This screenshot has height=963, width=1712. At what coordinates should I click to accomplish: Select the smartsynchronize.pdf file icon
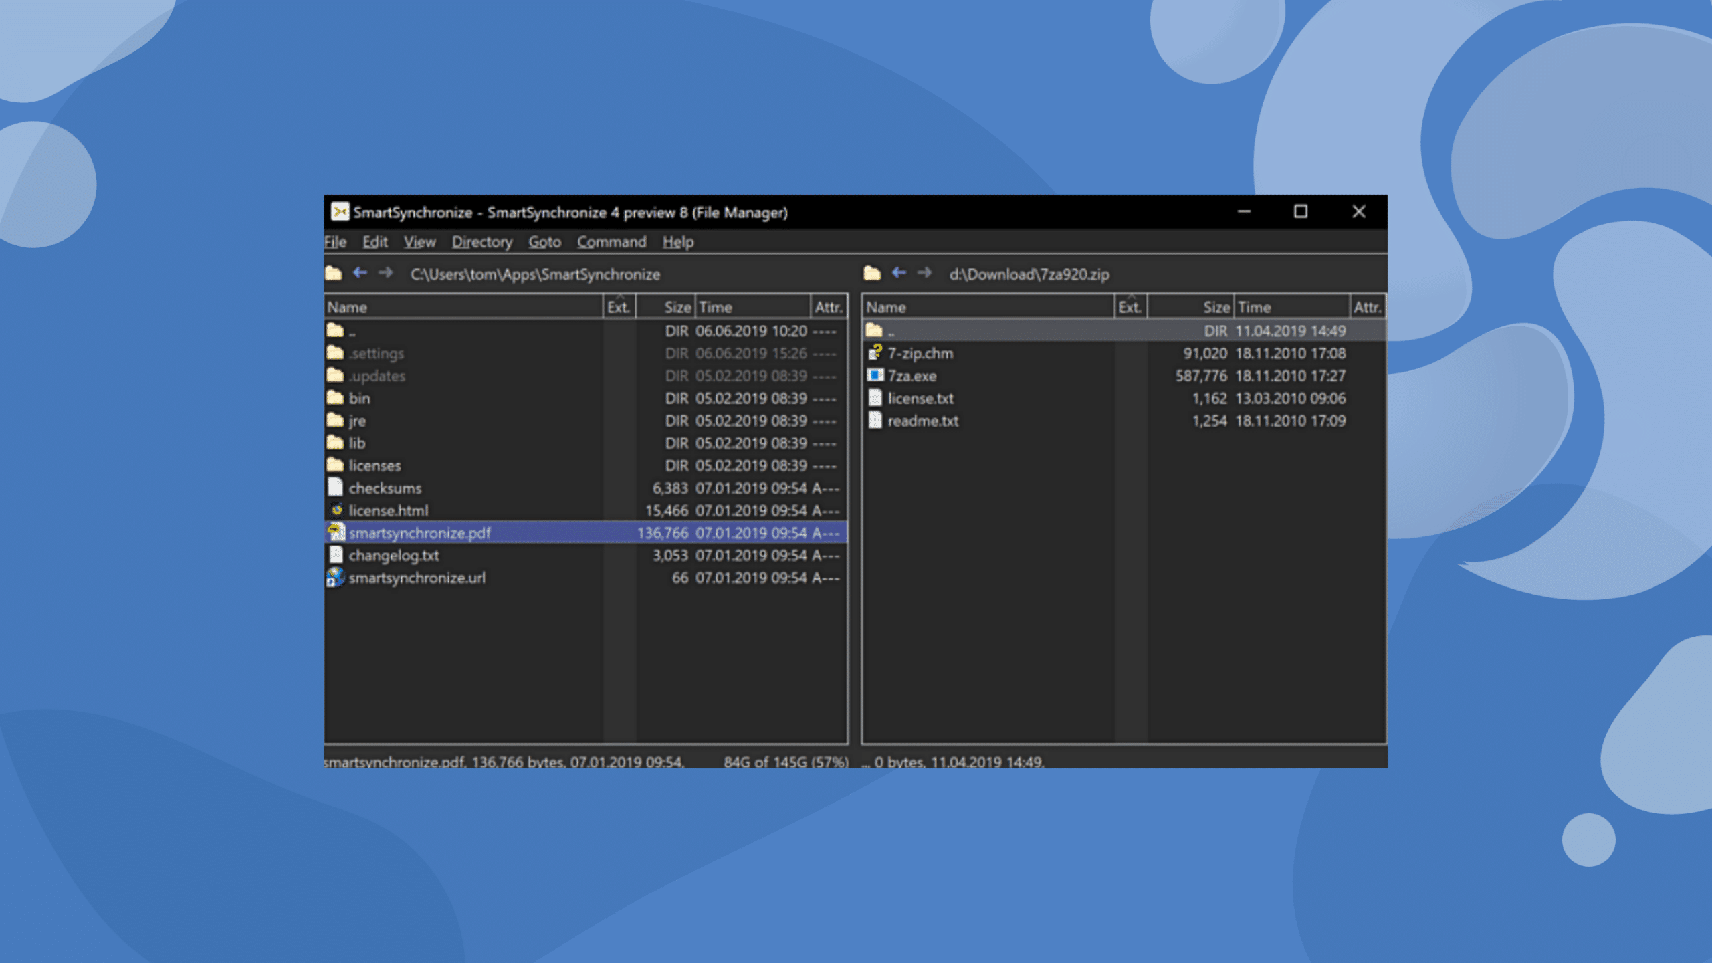click(336, 532)
